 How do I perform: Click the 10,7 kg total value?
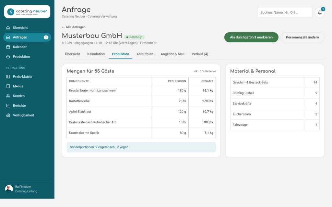pyautogui.click(x=208, y=112)
